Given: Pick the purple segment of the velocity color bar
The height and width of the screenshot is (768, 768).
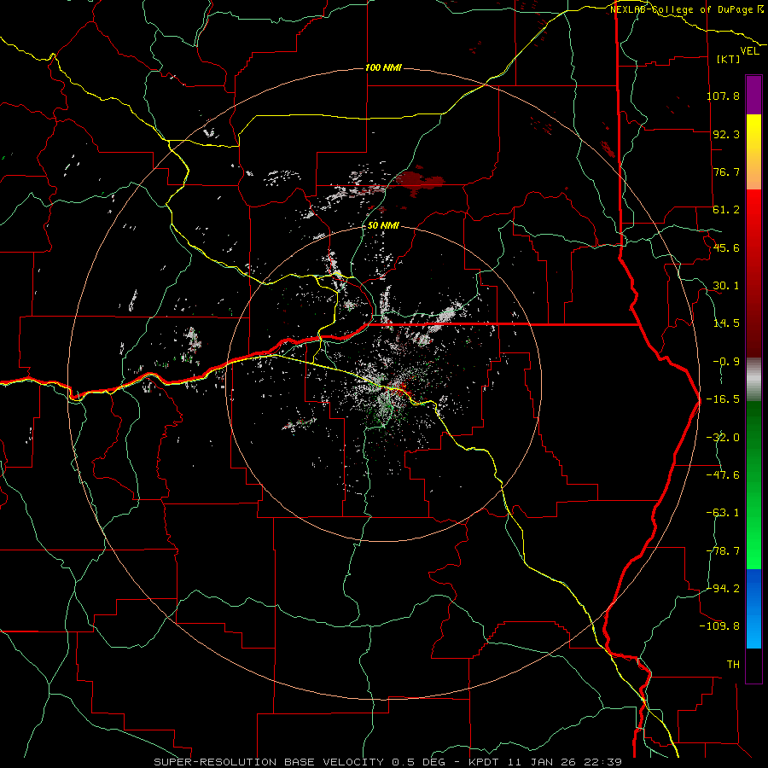Looking at the screenshot, I should [753, 96].
